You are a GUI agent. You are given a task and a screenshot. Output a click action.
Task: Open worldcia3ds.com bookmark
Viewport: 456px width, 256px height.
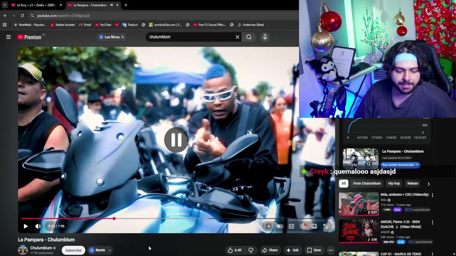tap(165, 25)
